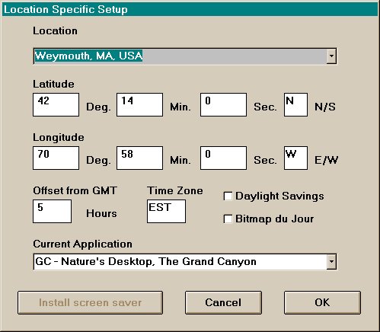Expand the Current Application dropdown arrow
Screen dimensions: 380x332
(x=331, y=261)
